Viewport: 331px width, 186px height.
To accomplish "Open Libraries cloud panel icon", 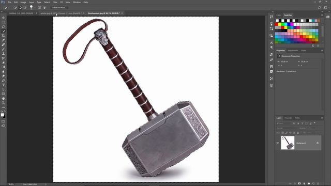I will click(327, 17).
